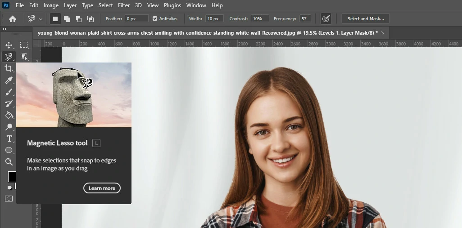Choose New selection mode
462x228 pixels.
tap(55, 19)
